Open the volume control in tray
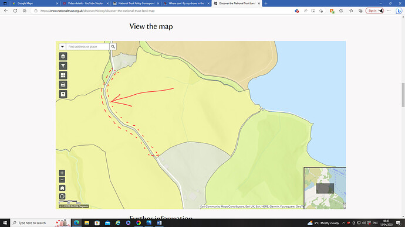 [364, 223]
